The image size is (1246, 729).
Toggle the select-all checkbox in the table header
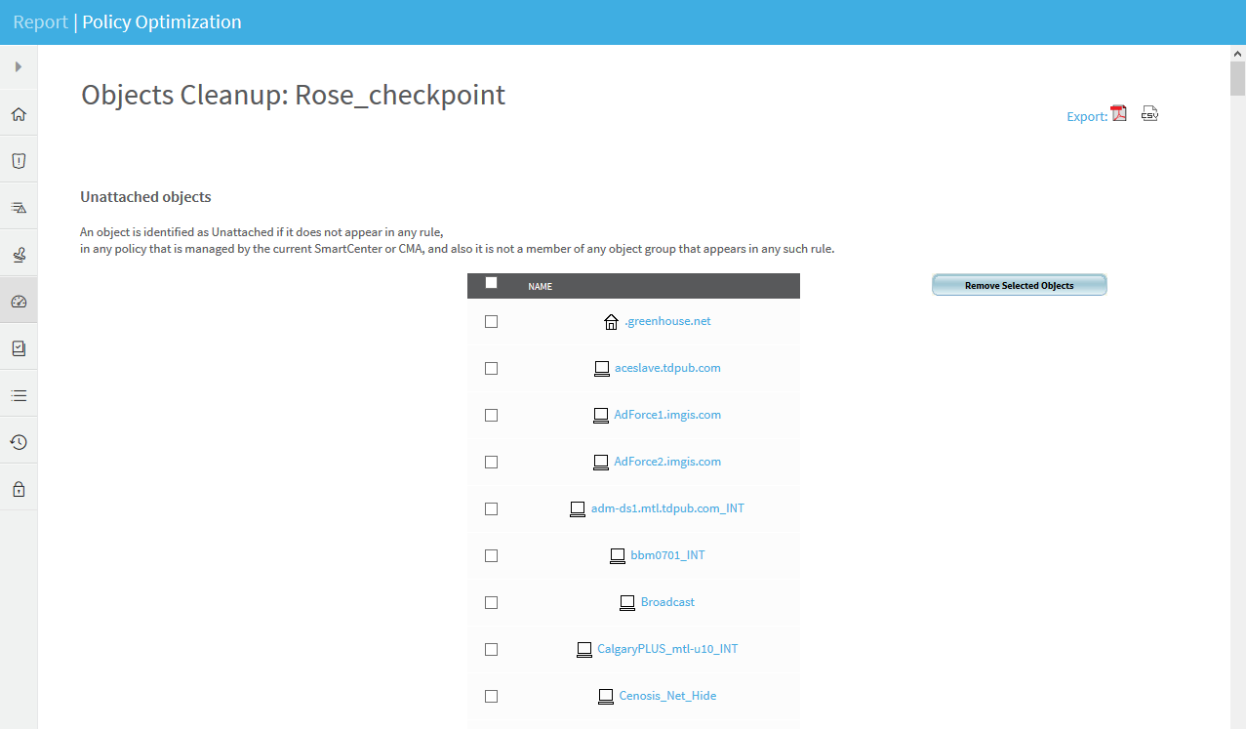[x=491, y=283]
